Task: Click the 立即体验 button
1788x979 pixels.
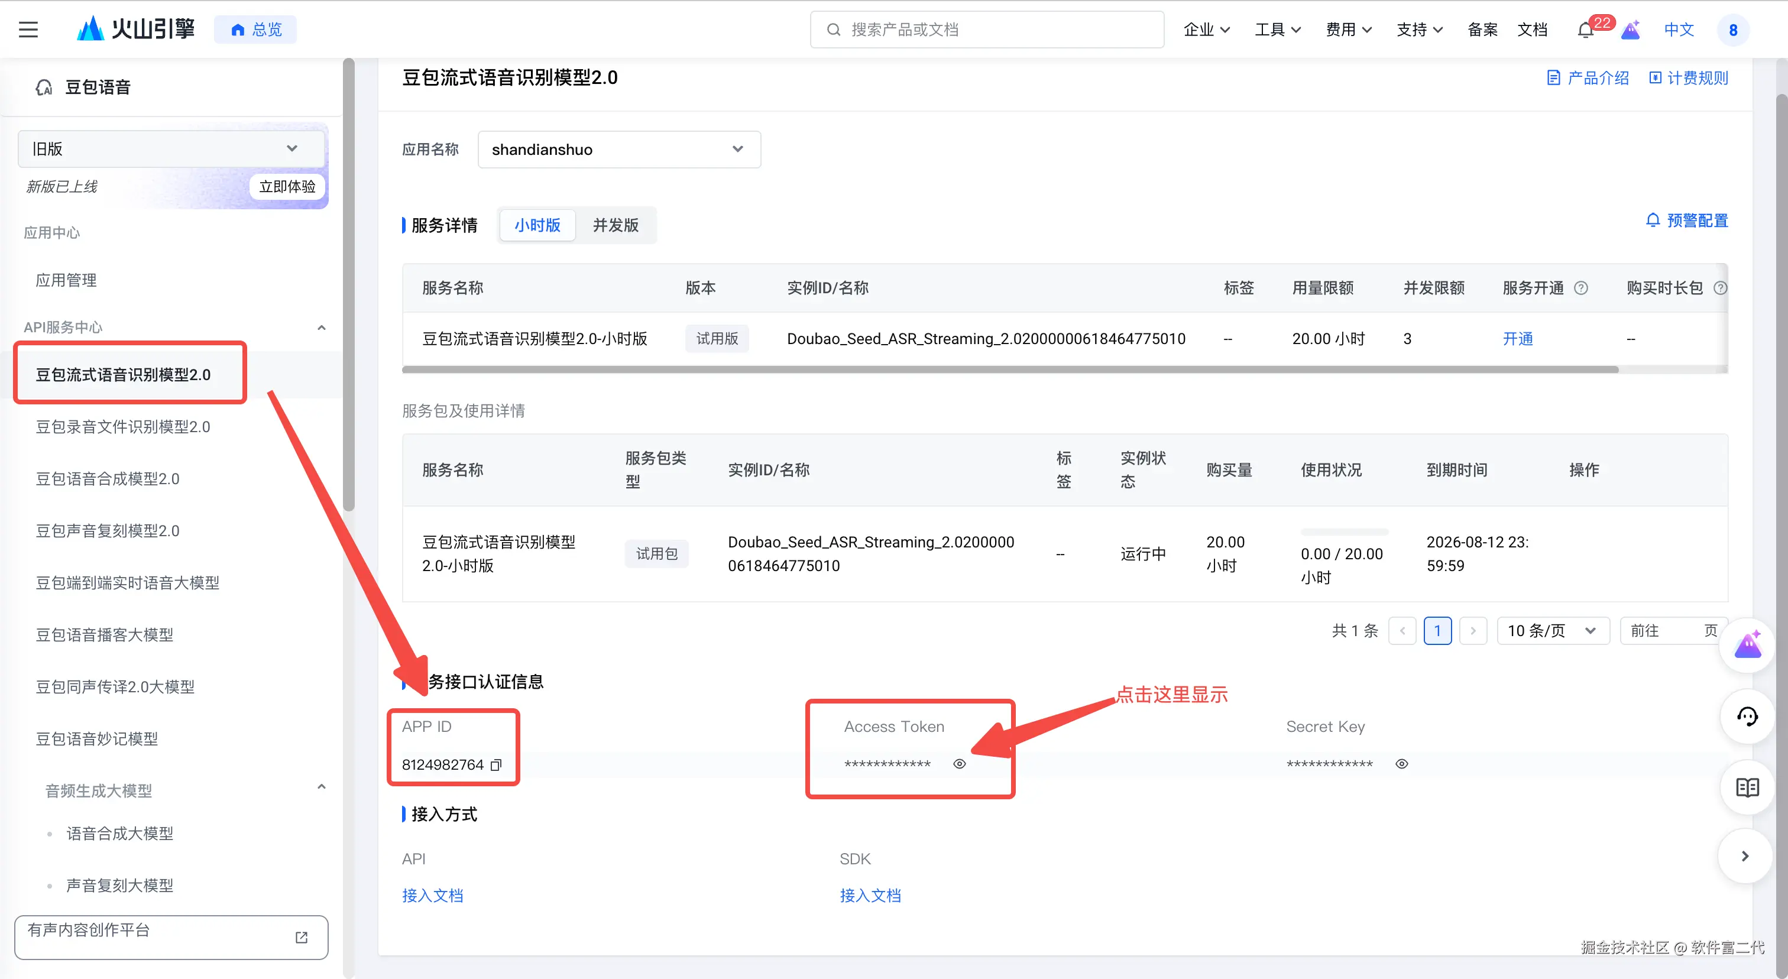Action: click(x=287, y=187)
